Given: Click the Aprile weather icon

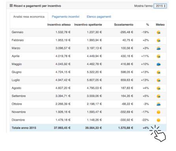Looking at the screenshot, I should (x=159, y=56).
